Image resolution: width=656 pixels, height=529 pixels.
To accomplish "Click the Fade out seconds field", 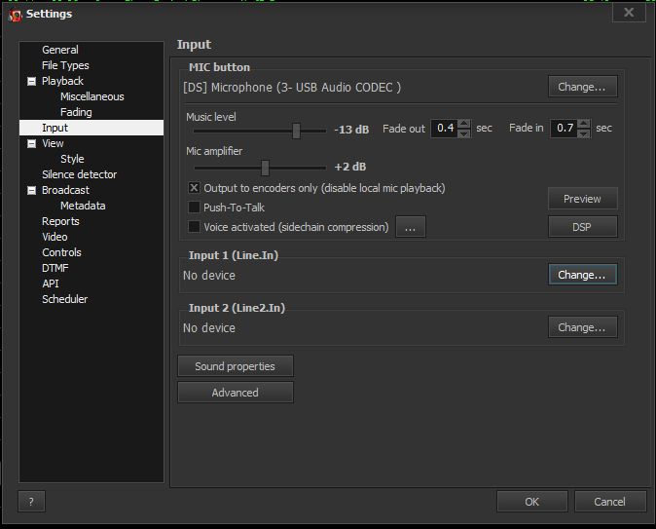I will point(444,129).
